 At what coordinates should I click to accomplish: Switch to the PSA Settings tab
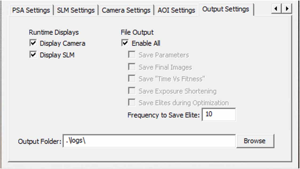pos(31,10)
